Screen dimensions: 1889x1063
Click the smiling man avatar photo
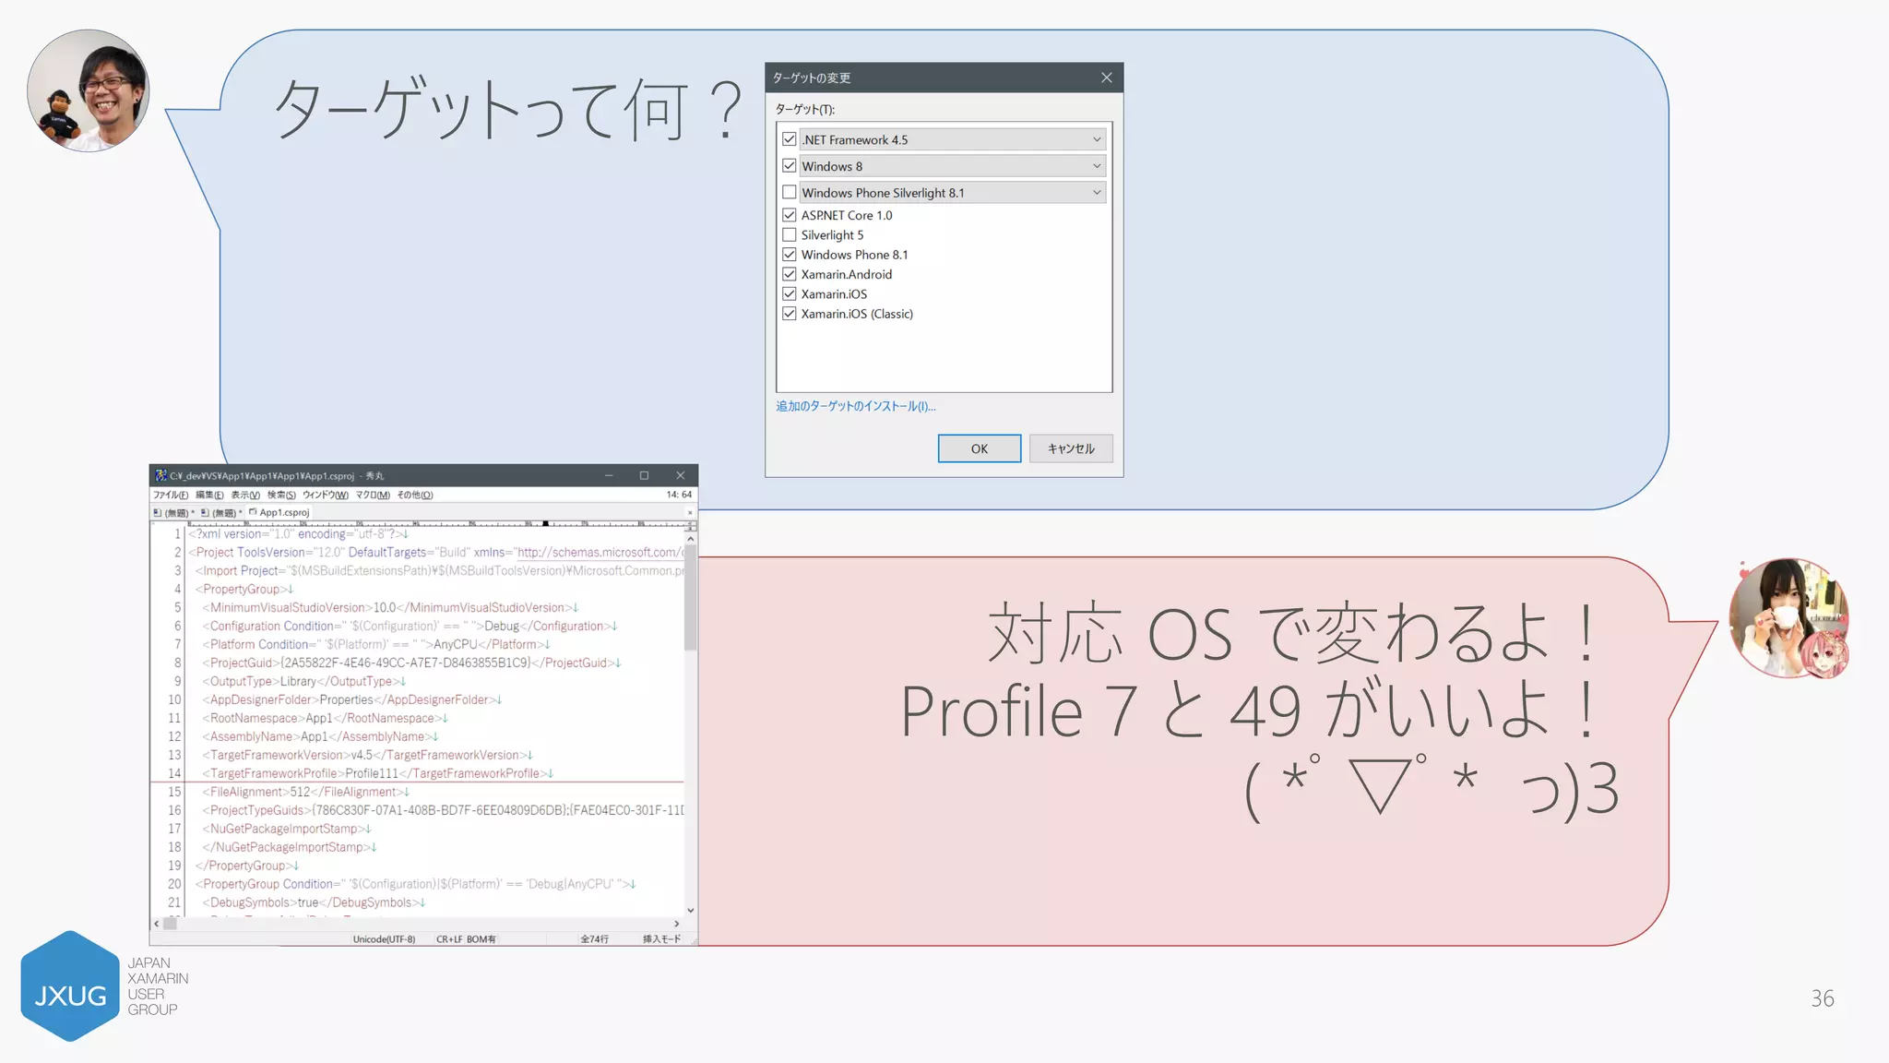click(x=89, y=90)
